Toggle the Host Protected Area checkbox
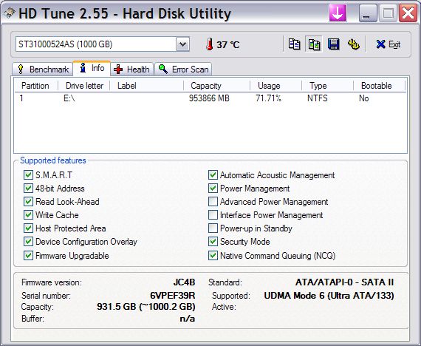This screenshot has height=346, width=421. point(28,228)
